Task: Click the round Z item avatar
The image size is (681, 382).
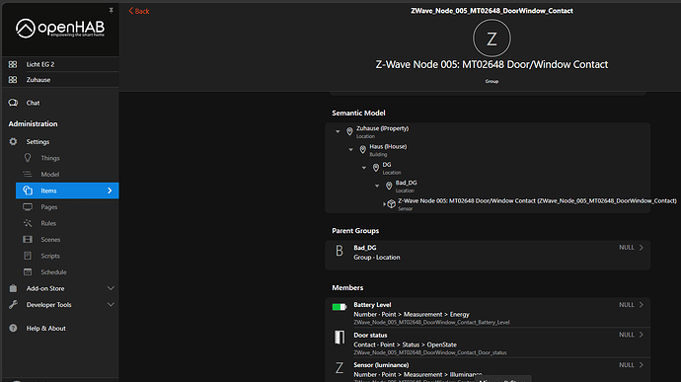Action: point(492,38)
